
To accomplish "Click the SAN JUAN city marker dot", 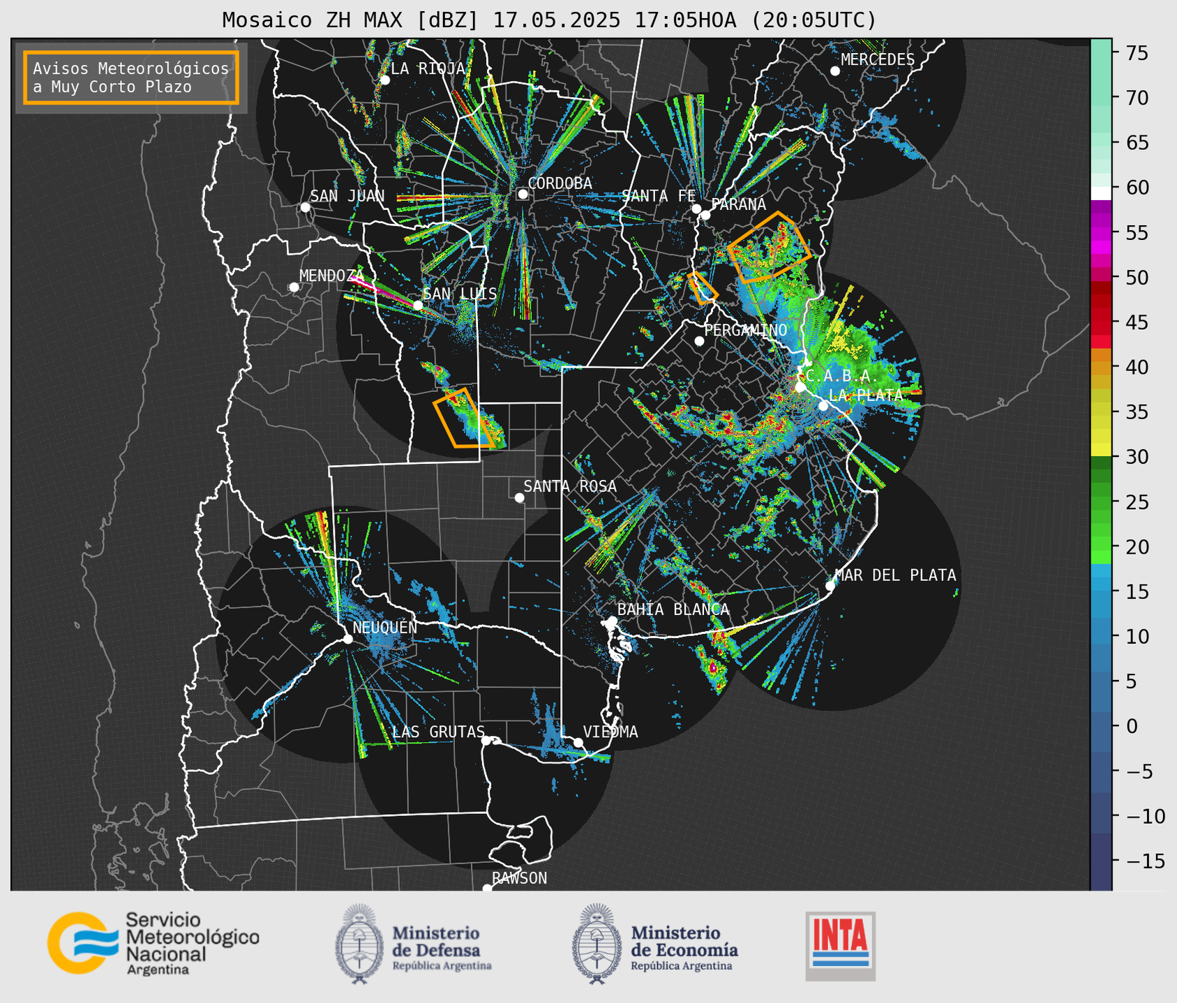I will [305, 207].
